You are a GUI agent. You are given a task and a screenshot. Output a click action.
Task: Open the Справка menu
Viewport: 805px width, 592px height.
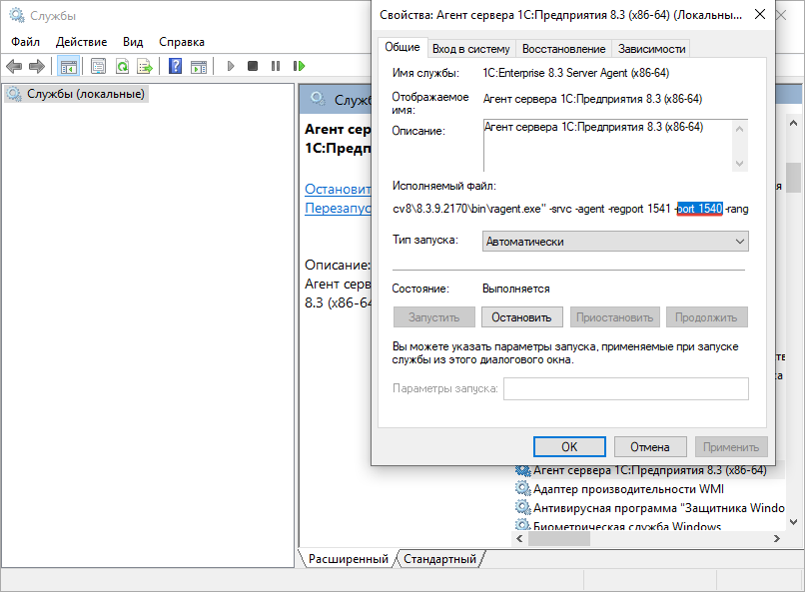click(181, 42)
